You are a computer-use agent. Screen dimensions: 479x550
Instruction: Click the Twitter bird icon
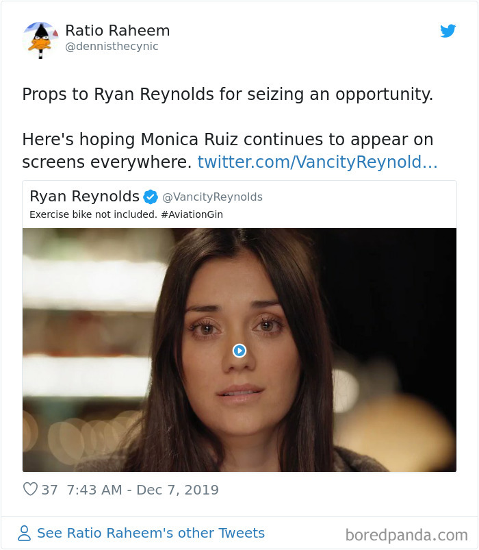pyautogui.click(x=449, y=31)
